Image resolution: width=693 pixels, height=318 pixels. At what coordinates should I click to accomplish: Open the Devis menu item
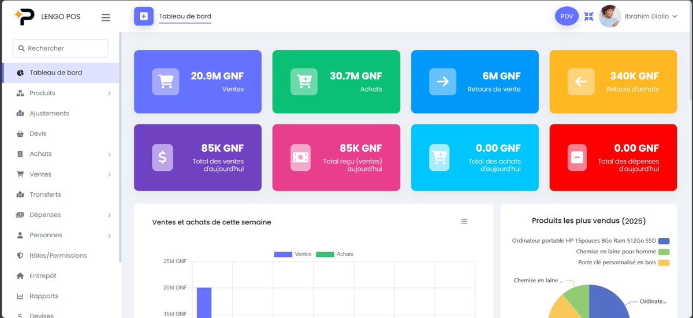(x=61, y=134)
